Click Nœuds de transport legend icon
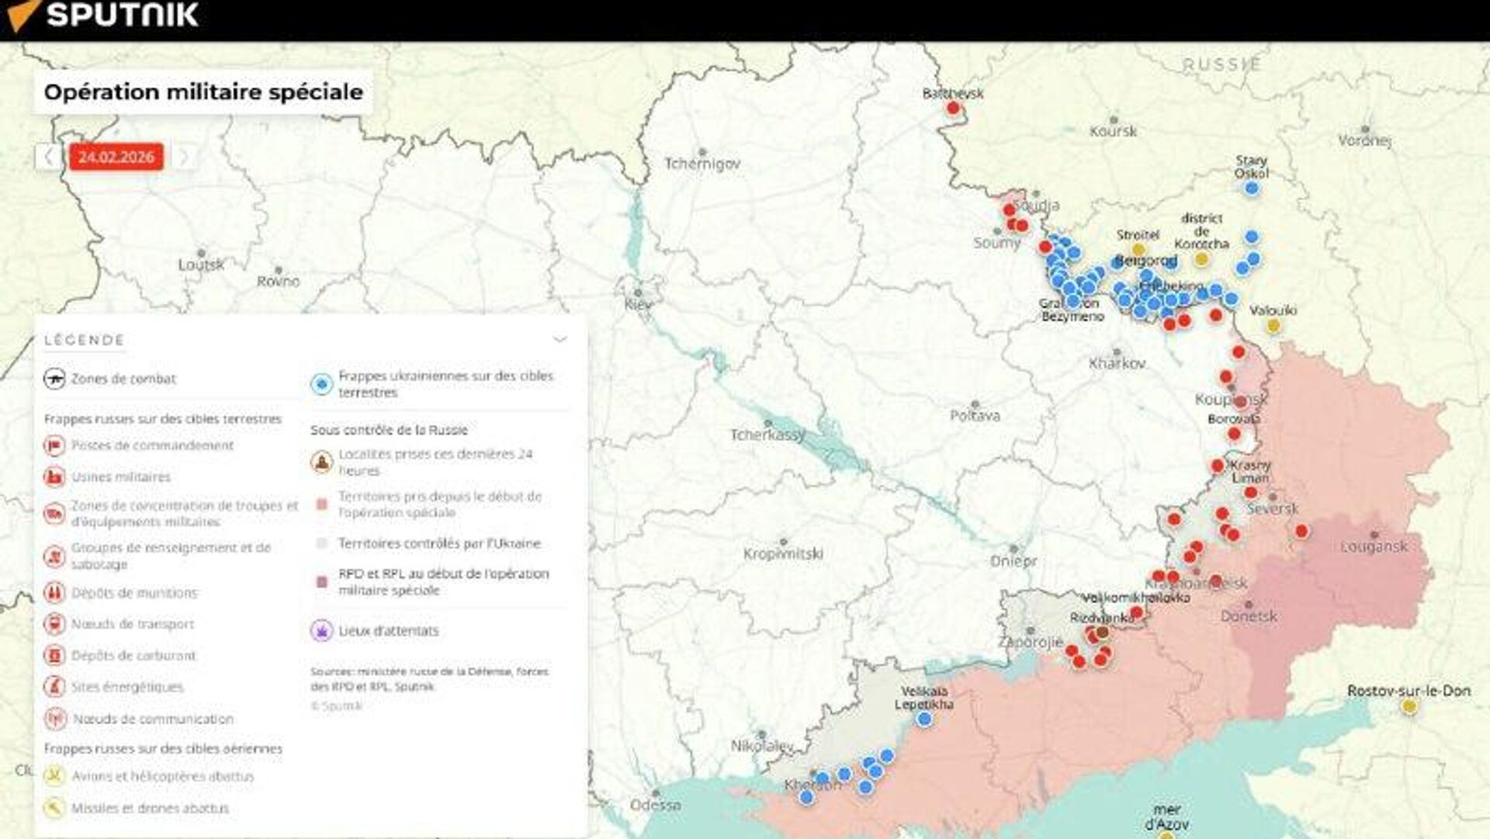The image size is (1490, 839). [54, 624]
